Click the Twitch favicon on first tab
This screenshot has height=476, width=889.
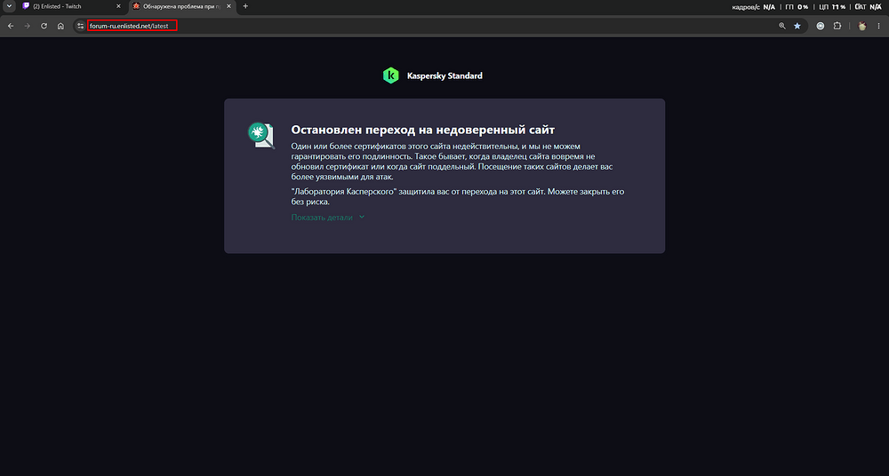coord(26,6)
